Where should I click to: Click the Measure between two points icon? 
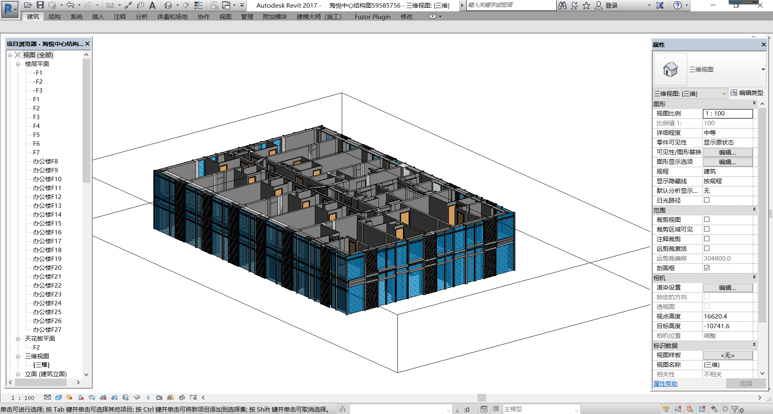point(110,5)
